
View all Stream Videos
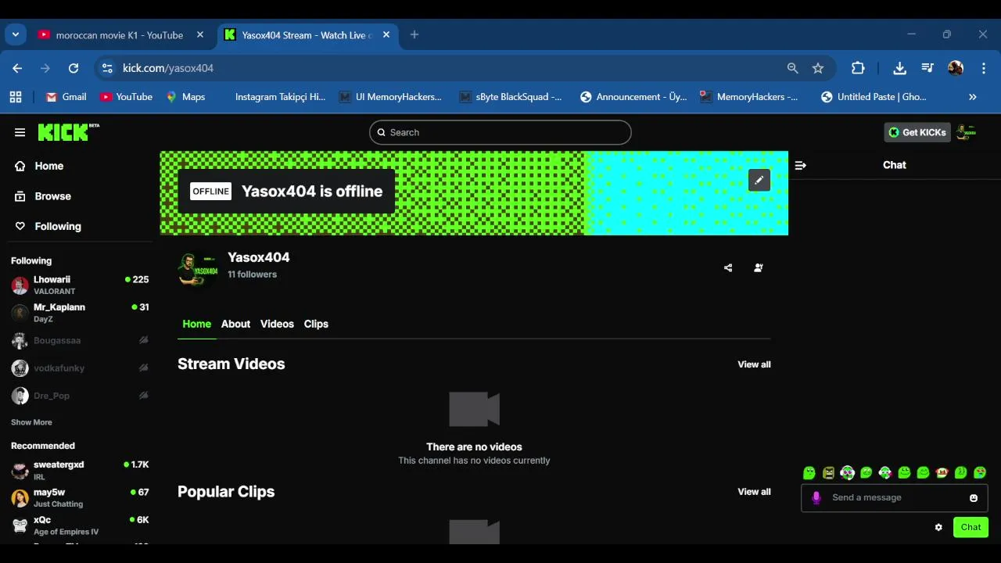(754, 364)
